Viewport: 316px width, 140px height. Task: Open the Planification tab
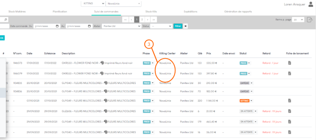coord(60,12)
